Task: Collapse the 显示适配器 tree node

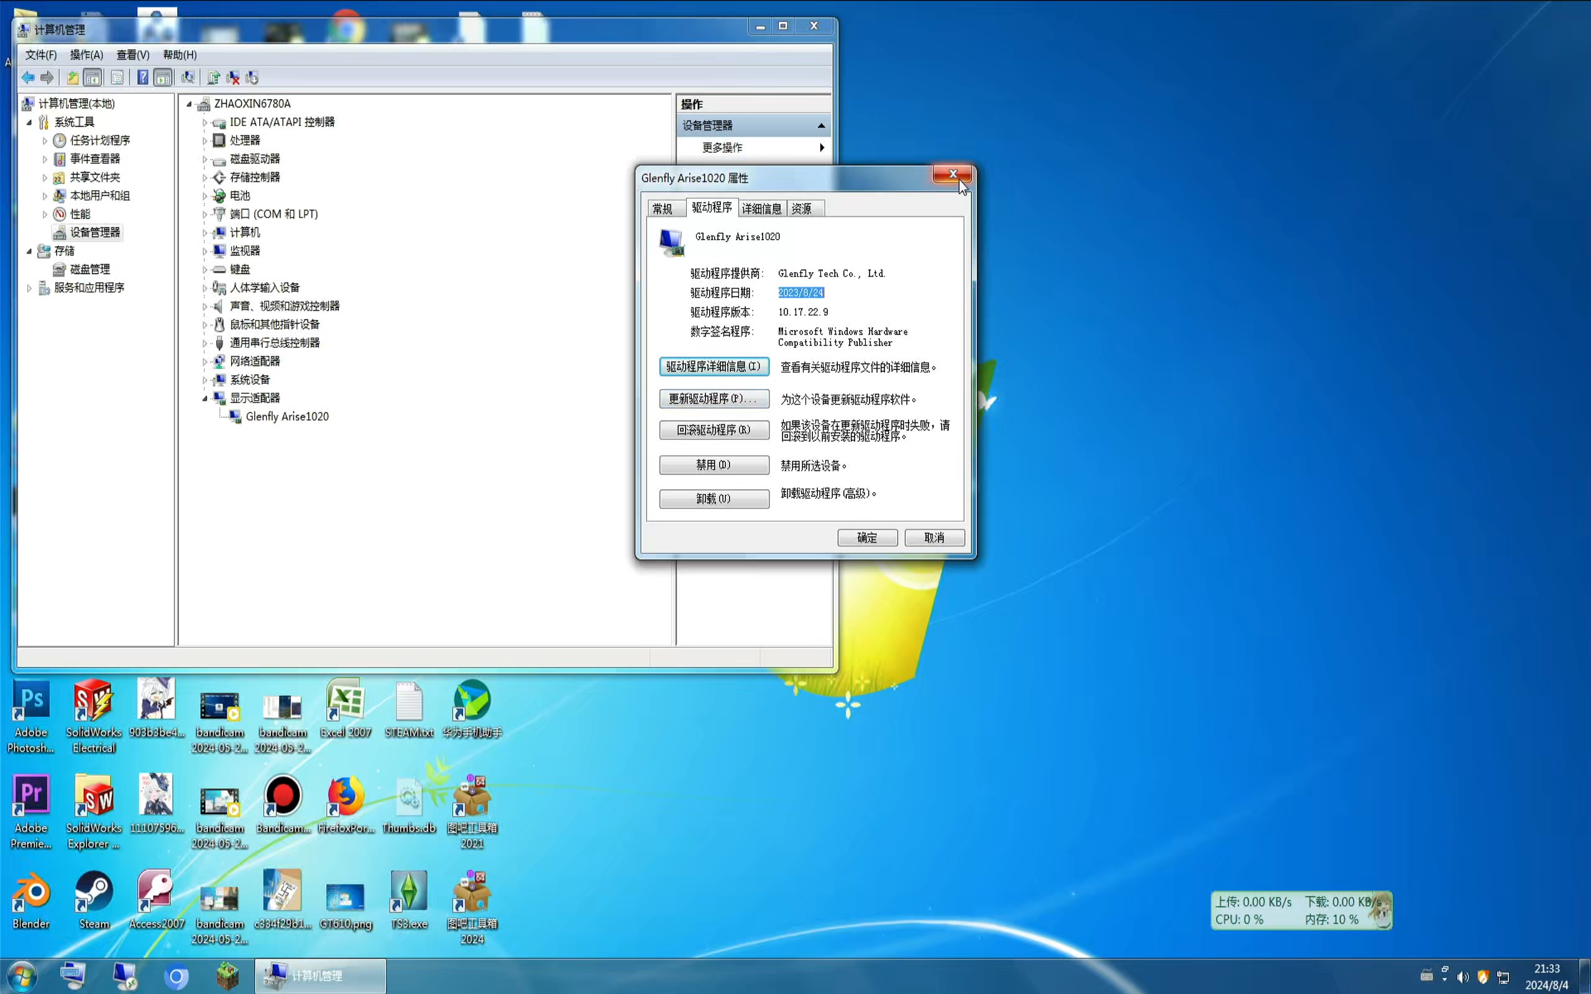Action: [204, 398]
